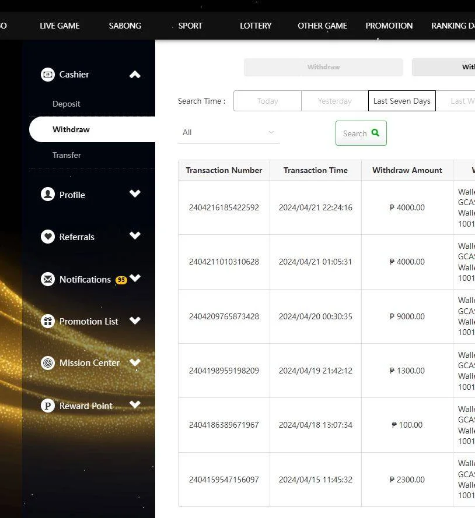Viewport: 475px width, 518px height.
Task: Click the time 2024/04/21 01:05:31
Action: pos(316,262)
